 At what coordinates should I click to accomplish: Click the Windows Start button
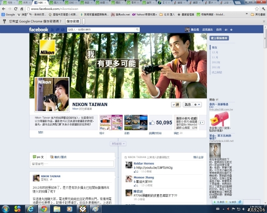[x=5, y=209]
